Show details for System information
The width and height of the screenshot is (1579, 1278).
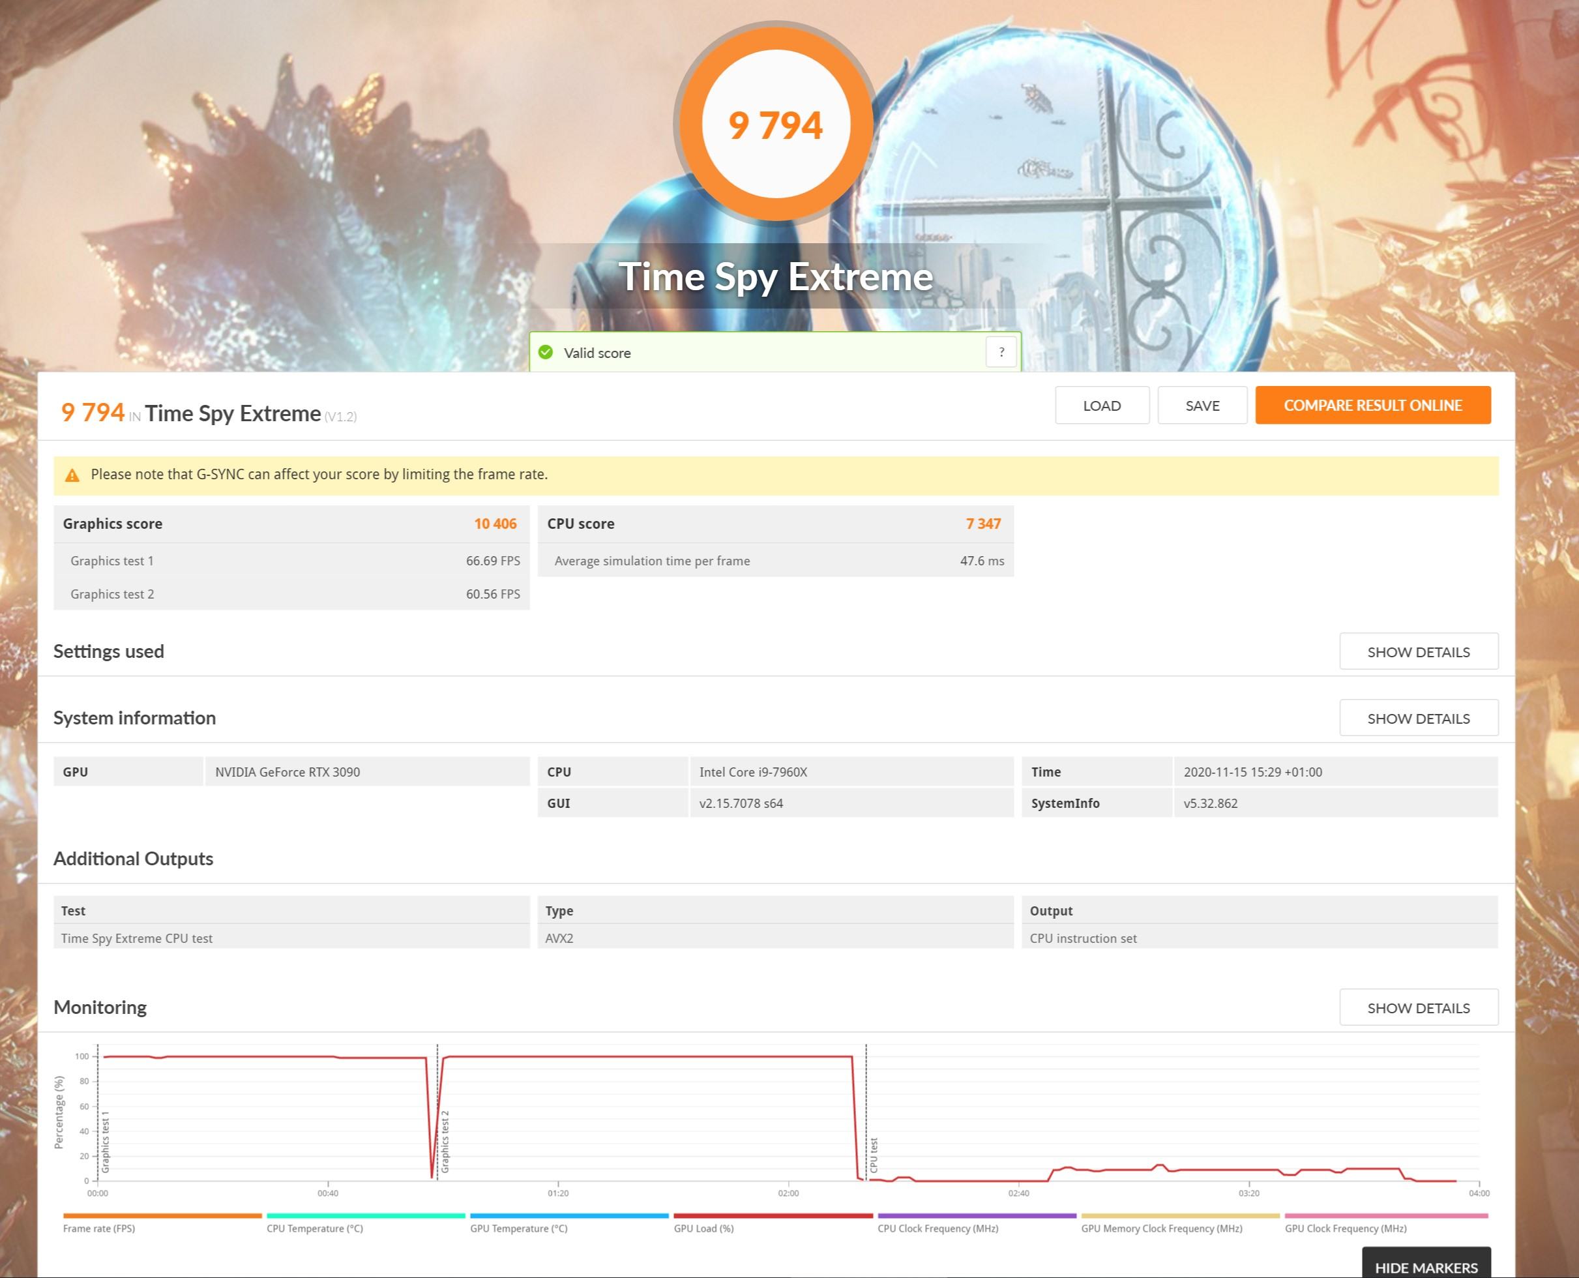1418,718
